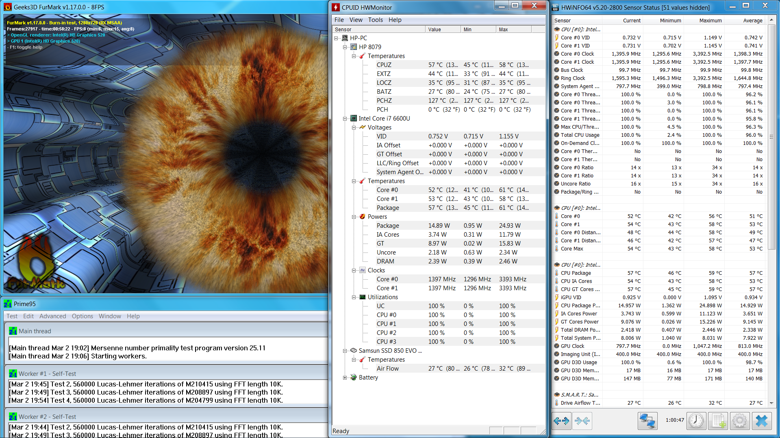Screen dimensions: 780x438
Task: Select the GPU D3D Usage row
Action: [659, 362]
